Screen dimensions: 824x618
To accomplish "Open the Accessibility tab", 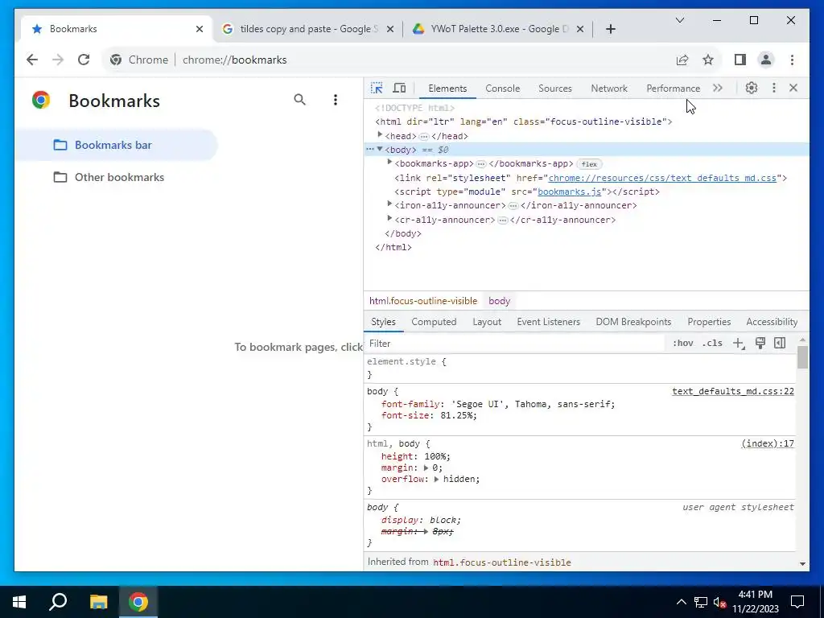I will coord(772,322).
